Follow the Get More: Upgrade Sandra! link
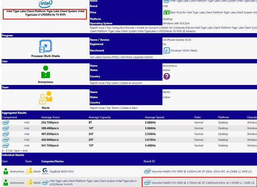The image size is (257, 187). [137, 57]
